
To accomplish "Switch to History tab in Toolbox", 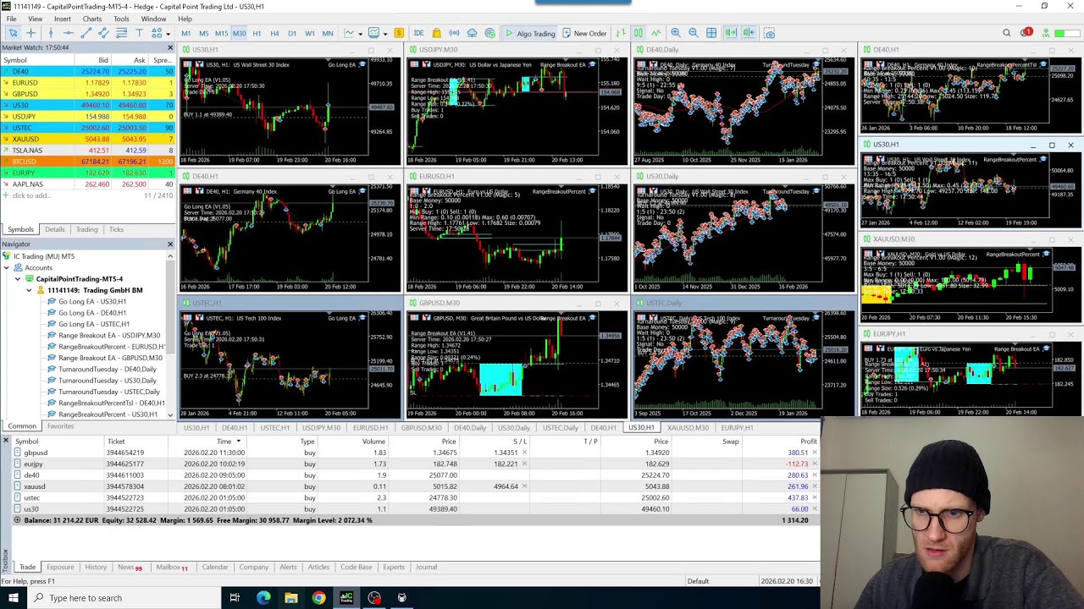I will pyautogui.click(x=96, y=567).
